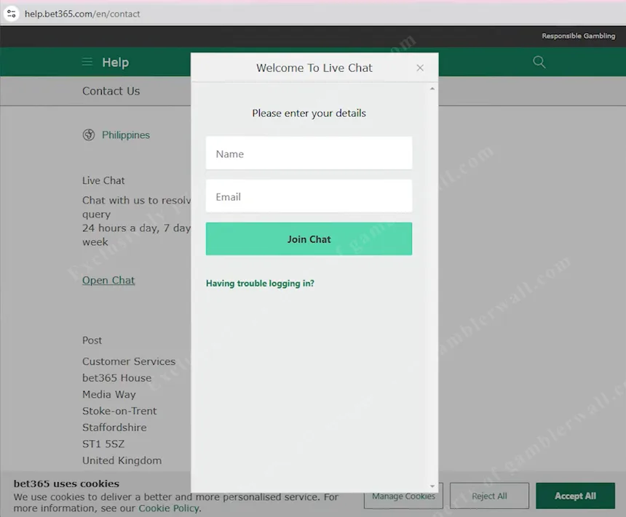This screenshot has height=517, width=626.
Task: Open Manage Cookies settings
Action: coord(403,497)
